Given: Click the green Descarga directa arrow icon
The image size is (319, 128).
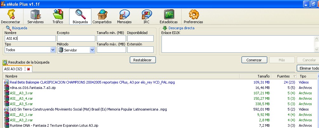Looking at the screenshot, I should click(165, 28).
